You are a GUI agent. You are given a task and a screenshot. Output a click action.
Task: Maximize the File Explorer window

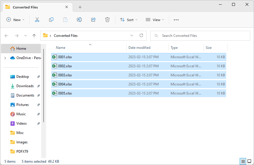click(x=234, y=4)
